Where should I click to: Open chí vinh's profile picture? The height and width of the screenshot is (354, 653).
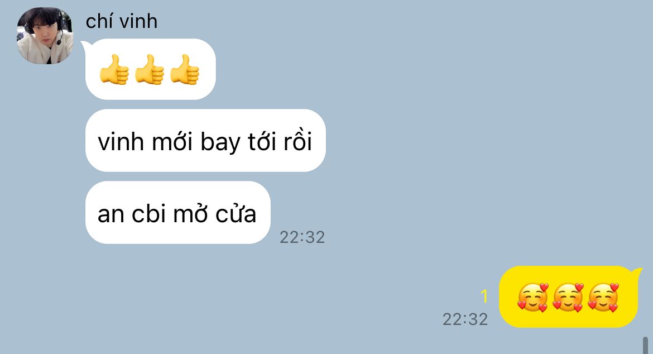pos(45,35)
